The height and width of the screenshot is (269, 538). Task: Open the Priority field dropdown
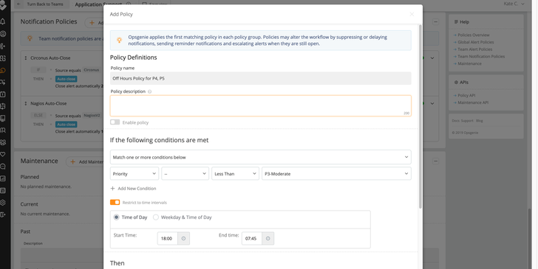(134, 173)
